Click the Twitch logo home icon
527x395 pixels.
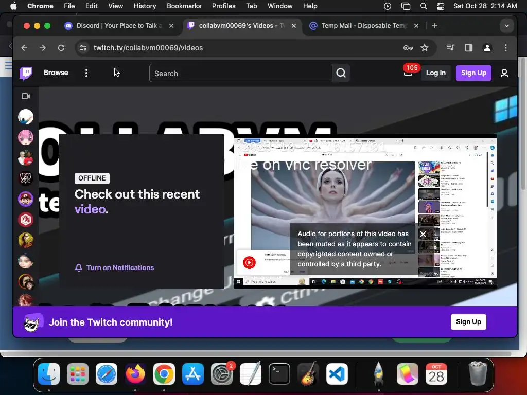coord(26,73)
